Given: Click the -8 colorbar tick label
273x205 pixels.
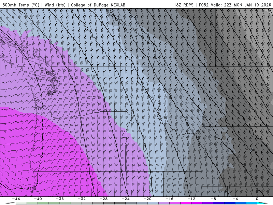Looking at the screenshot, I should [x=213, y=199].
